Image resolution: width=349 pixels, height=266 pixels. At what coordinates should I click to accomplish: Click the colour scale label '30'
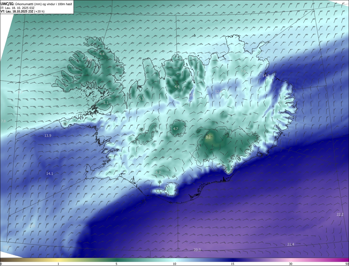(291, 264)
